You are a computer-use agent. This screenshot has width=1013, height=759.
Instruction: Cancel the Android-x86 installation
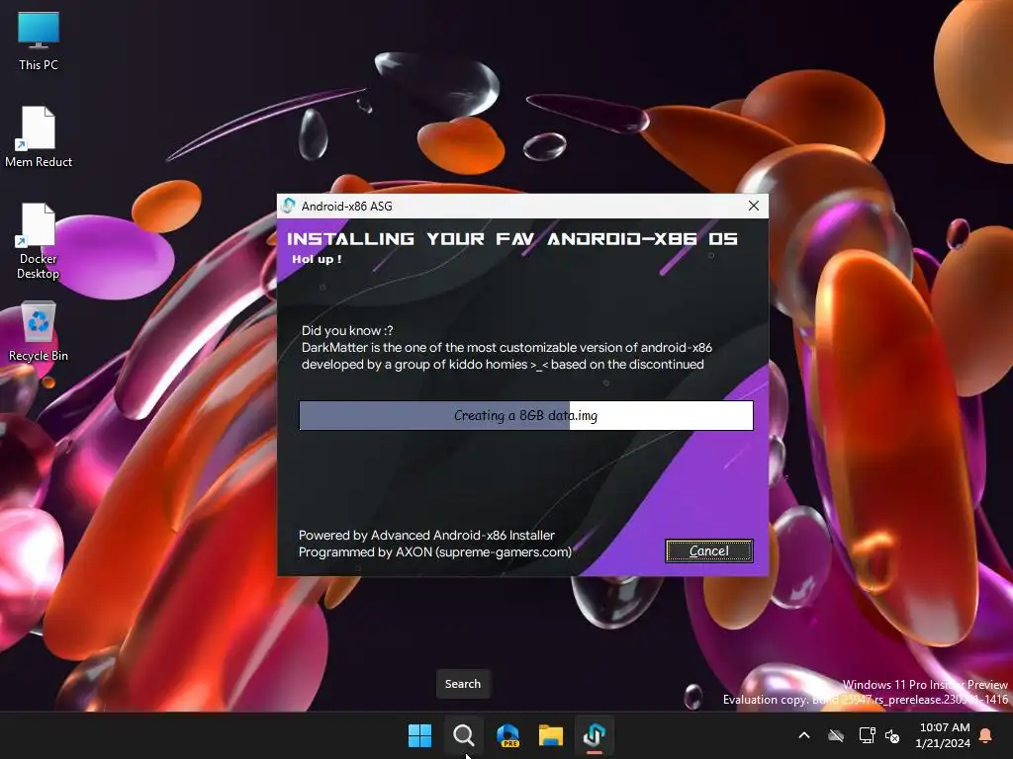click(708, 550)
